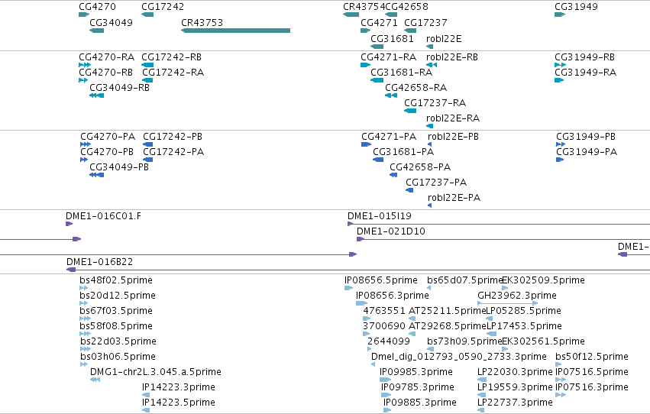Select EST bs58f08.5prime
This screenshot has width=650, height=414.
[x=116, y=326]
